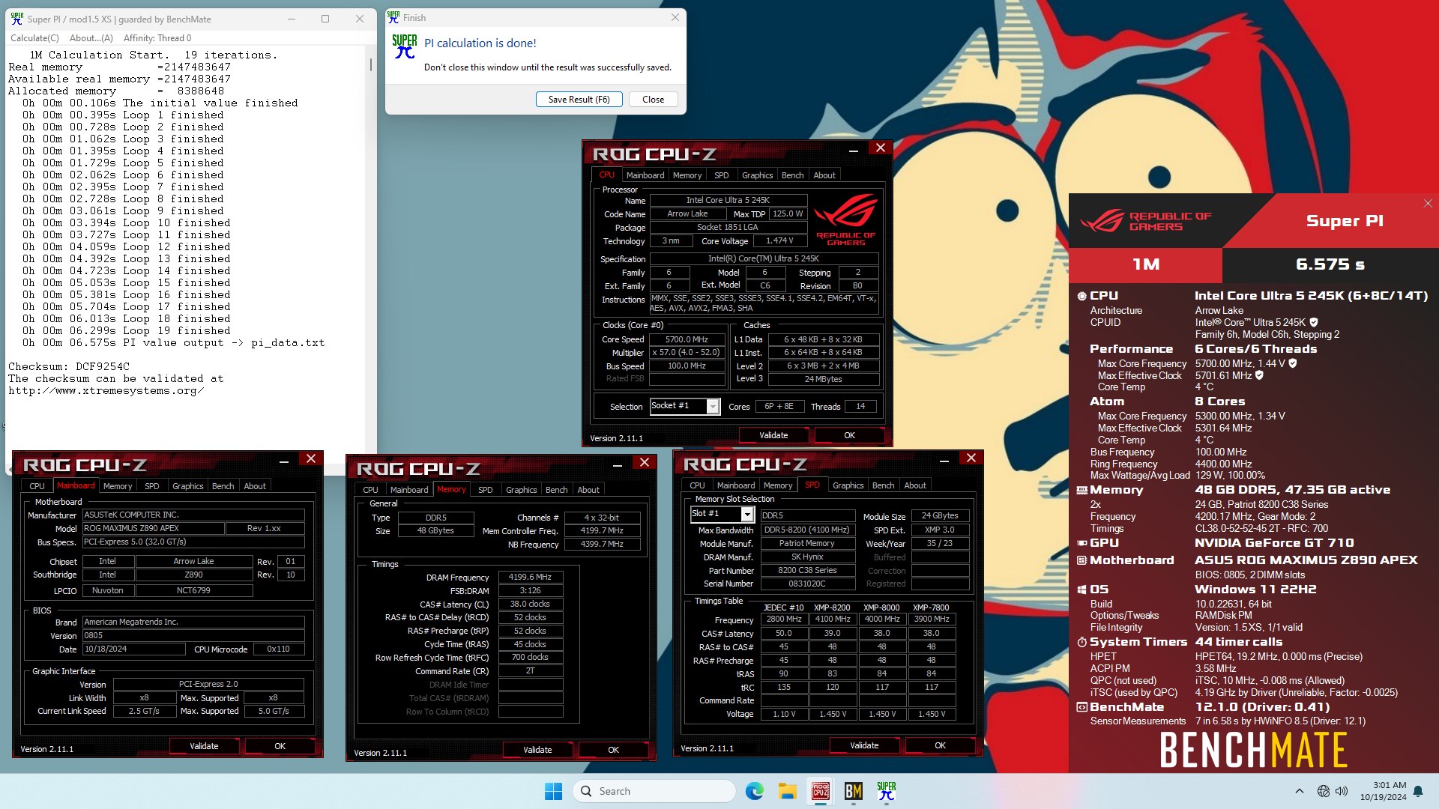This screenshot has width=1439, height=809.
Task: Open Calculate(C) menu in Super PI
Action: (x=34, y=38)
